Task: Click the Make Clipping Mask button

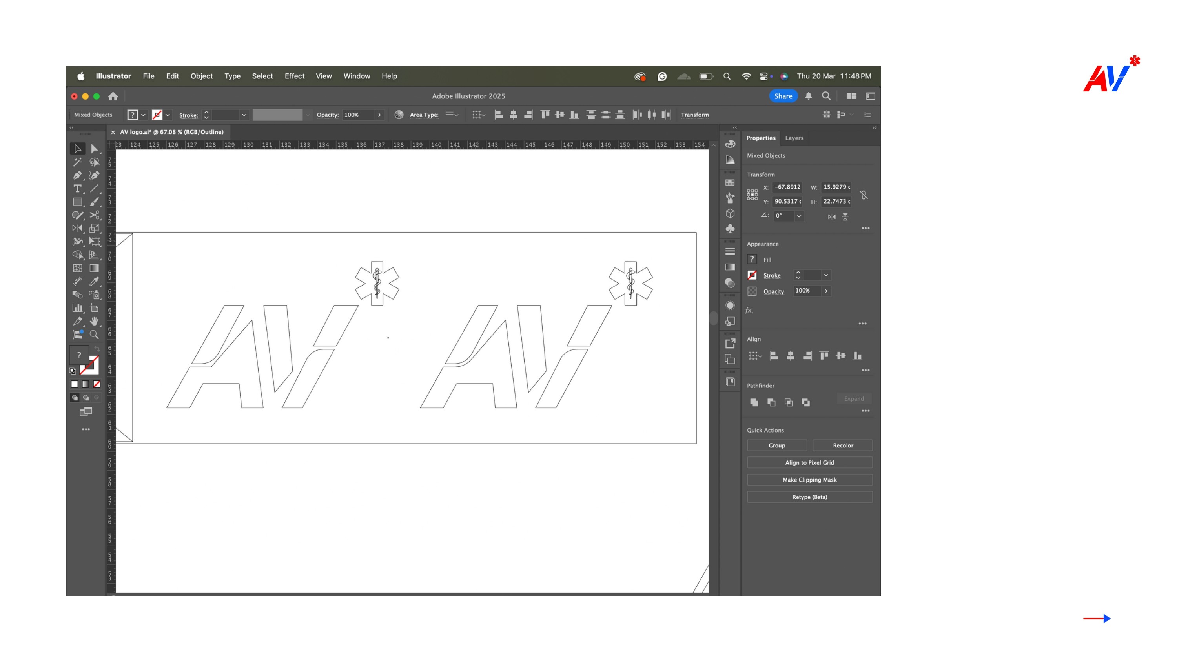Action: [x=809, y=480]
